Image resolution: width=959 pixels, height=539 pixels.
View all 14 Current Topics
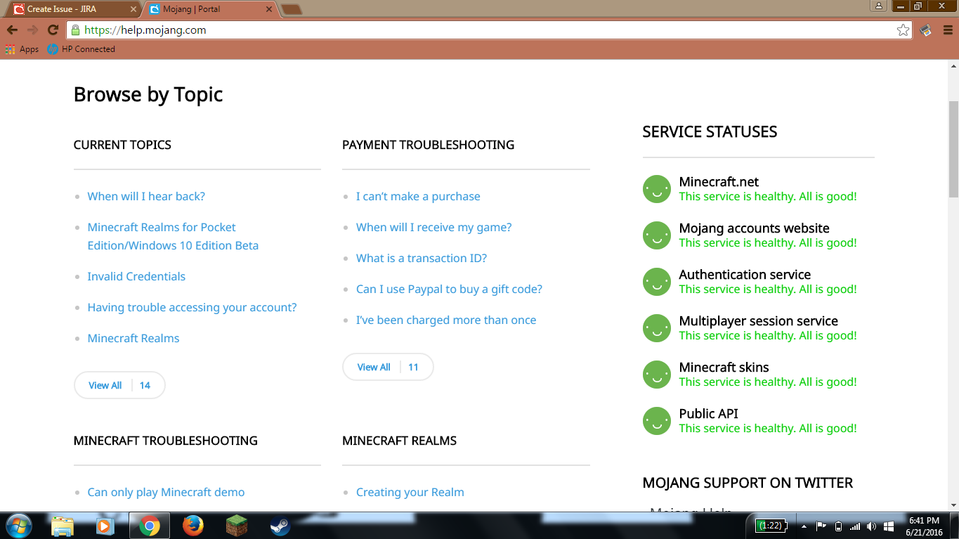[119, 385]
